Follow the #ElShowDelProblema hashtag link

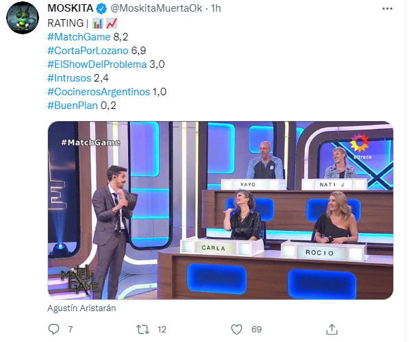(x=97, y=64)
